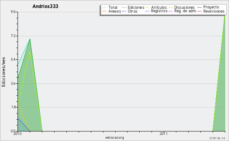Image resolution: width=229 pixels, height=141 pixels.
Task: Click the cyan Total legend line swatch
Action: [104, 7]
